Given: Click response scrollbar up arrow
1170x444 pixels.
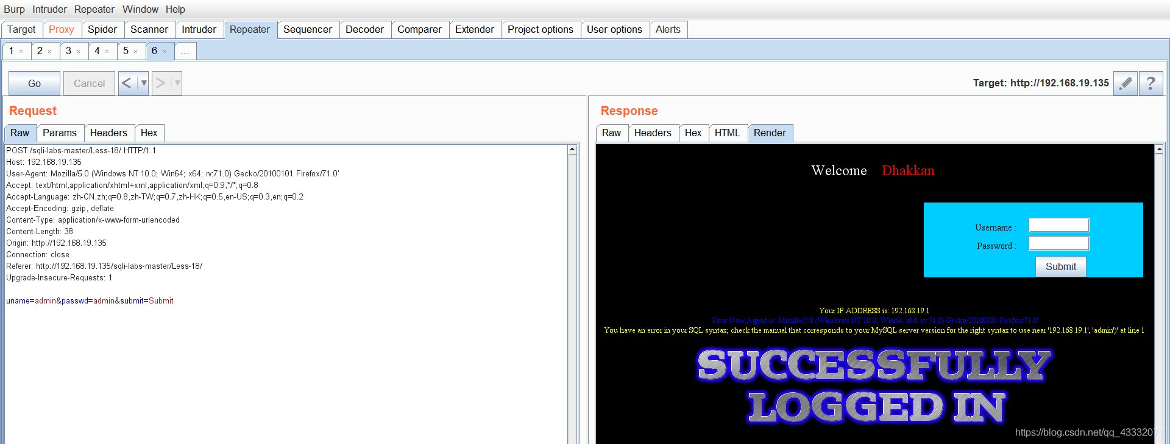Looking at the screenshot, I should 1159,150.
